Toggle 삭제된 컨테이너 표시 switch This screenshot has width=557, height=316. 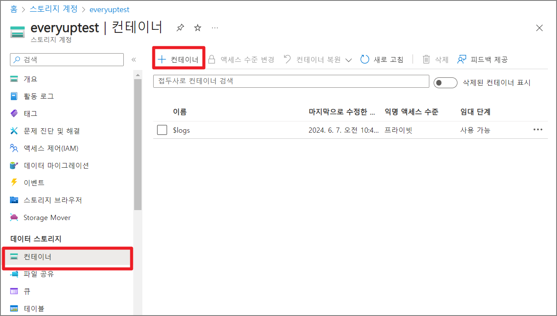coord(445,83)
